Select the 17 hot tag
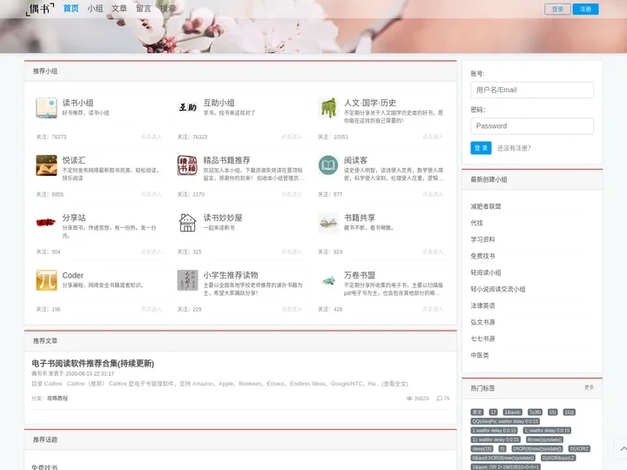Image resolution: width=627 pixels, height=470 pixels. click(x=493, y=412)
